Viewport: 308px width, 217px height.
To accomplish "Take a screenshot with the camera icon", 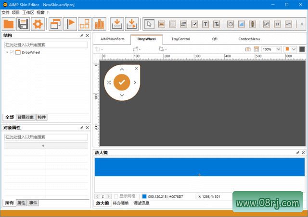I will pyautogui.click(x=248, y=49).
